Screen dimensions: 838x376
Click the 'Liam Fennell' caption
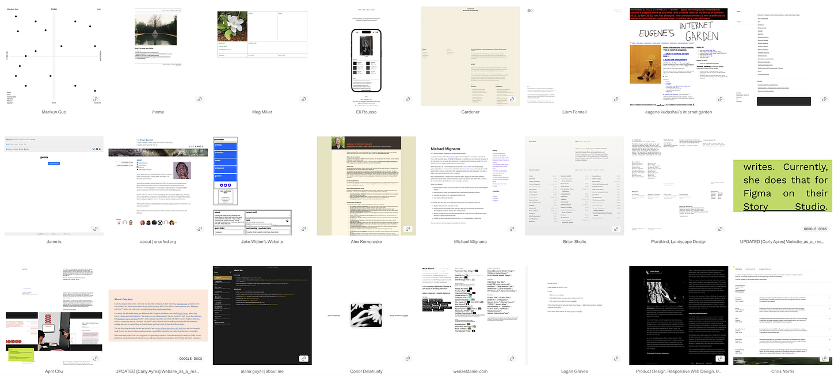pyautogui.click(x=574, y=112)
